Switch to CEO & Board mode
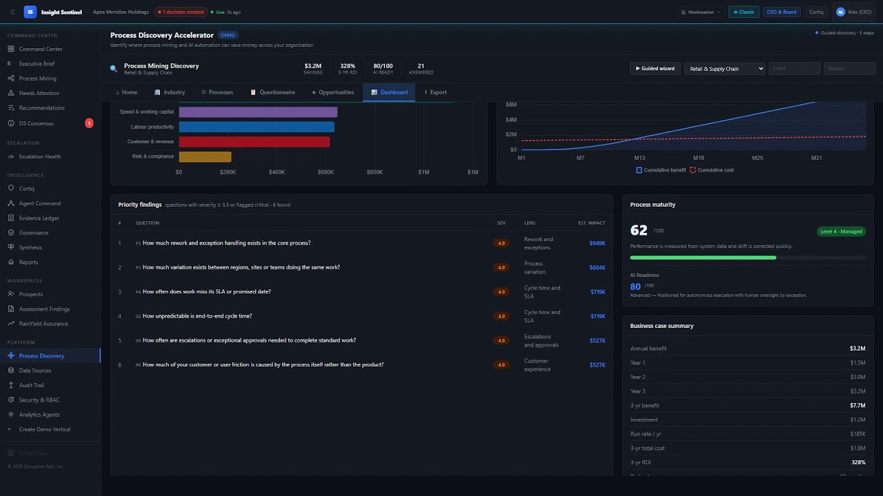Screen dimensions: 883x496 click(x=782, y=12)
